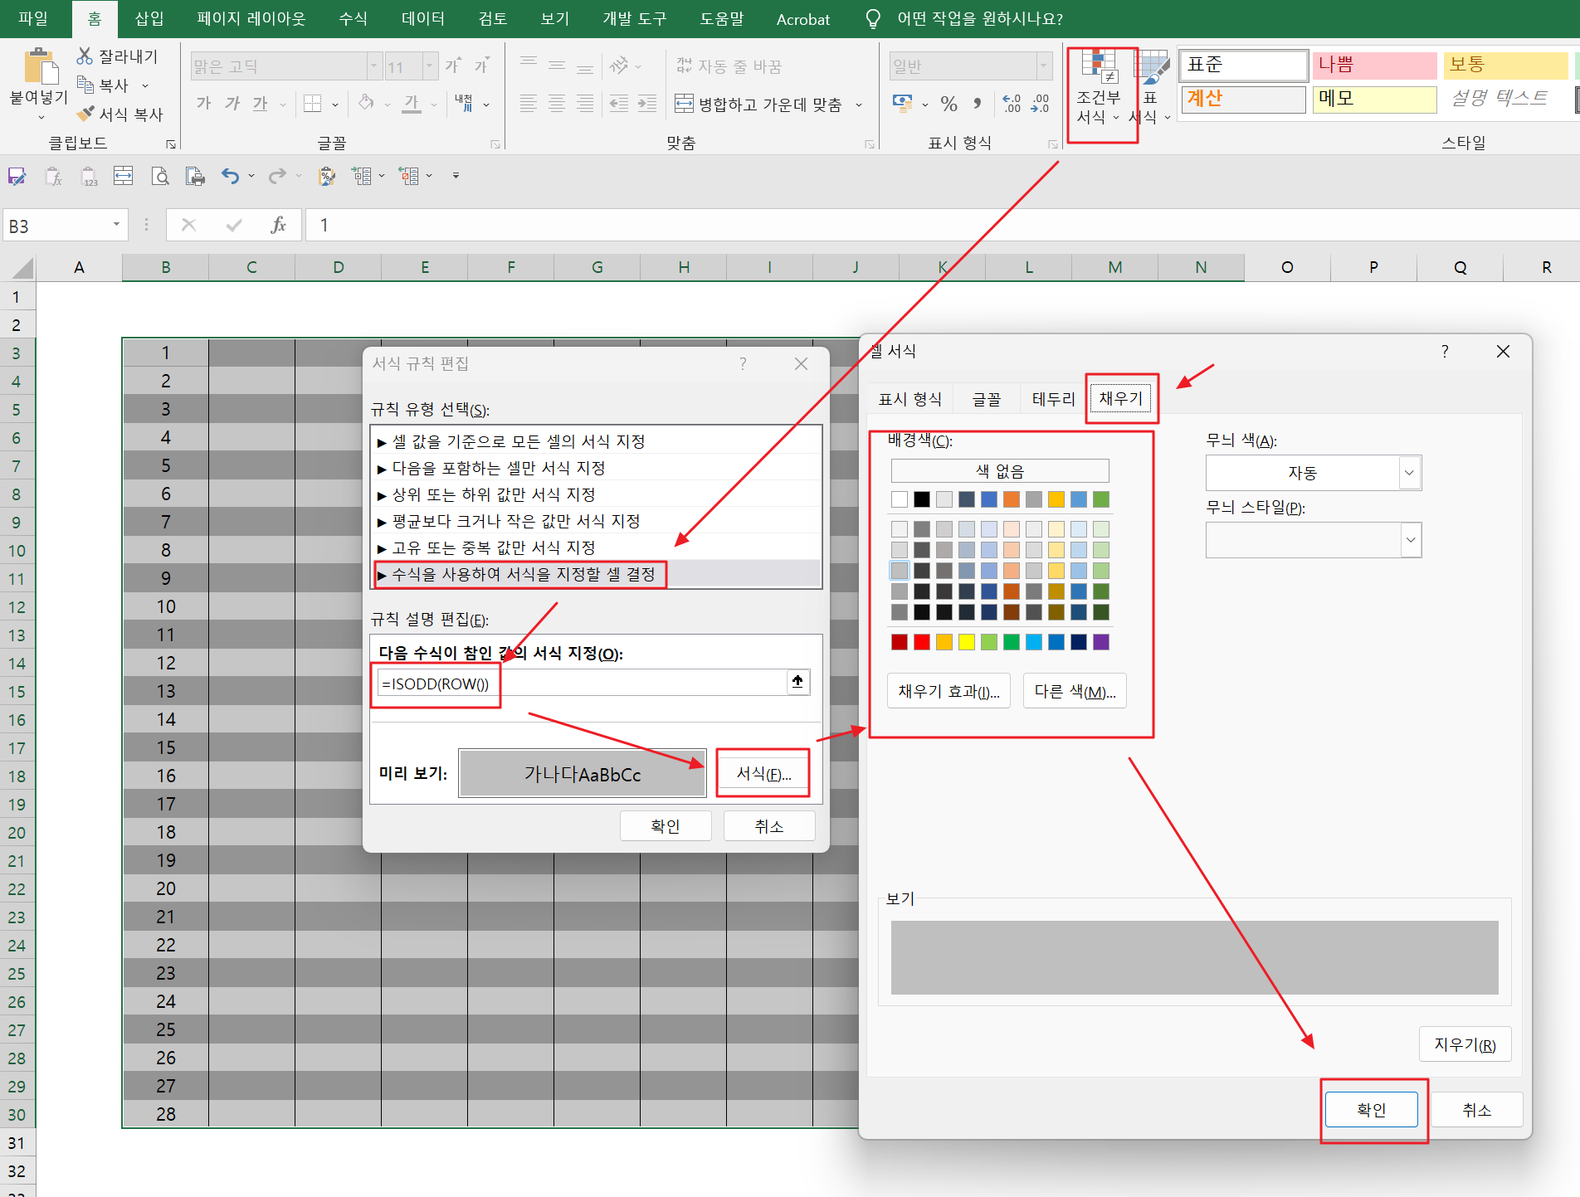Click the More Colors (다른 색) button

pyautogui.click(x=1075, y=691)
